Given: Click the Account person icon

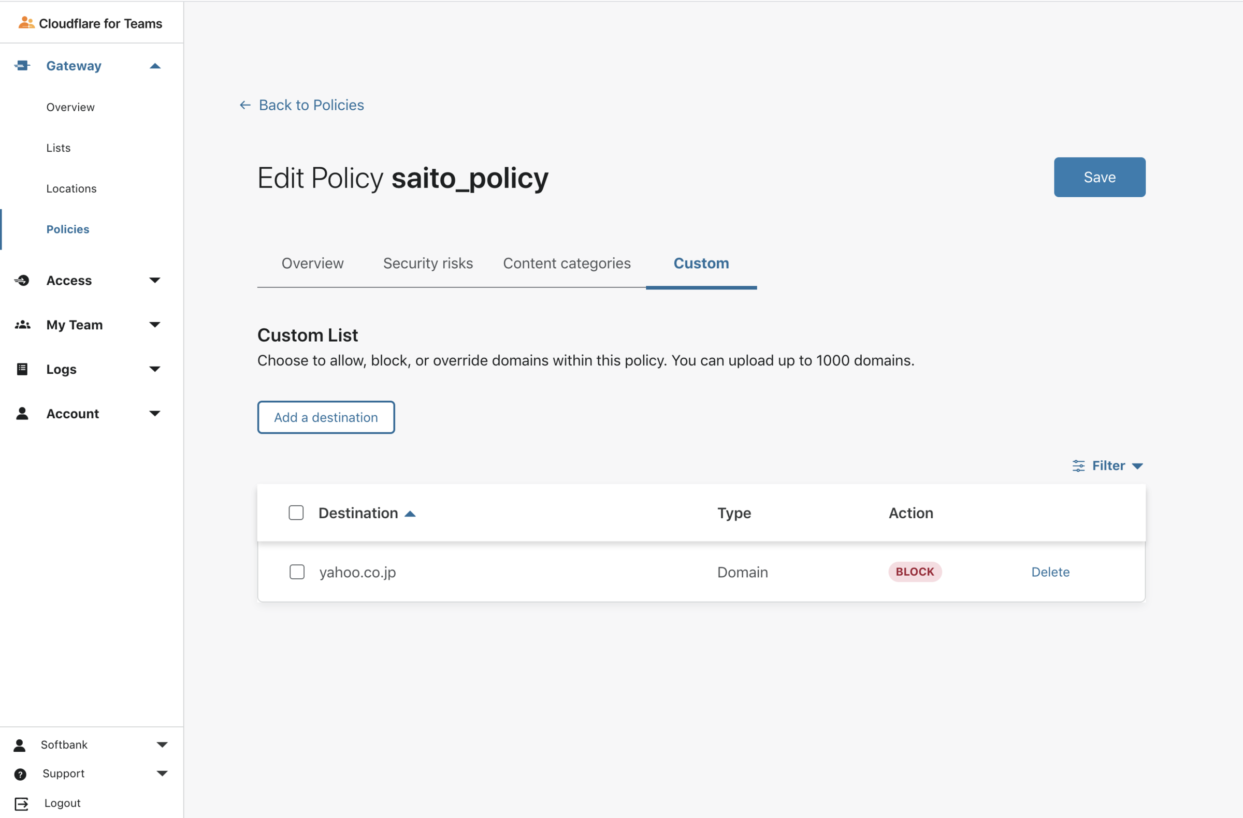Looking at the screenshot, I should tap(22, 414).
